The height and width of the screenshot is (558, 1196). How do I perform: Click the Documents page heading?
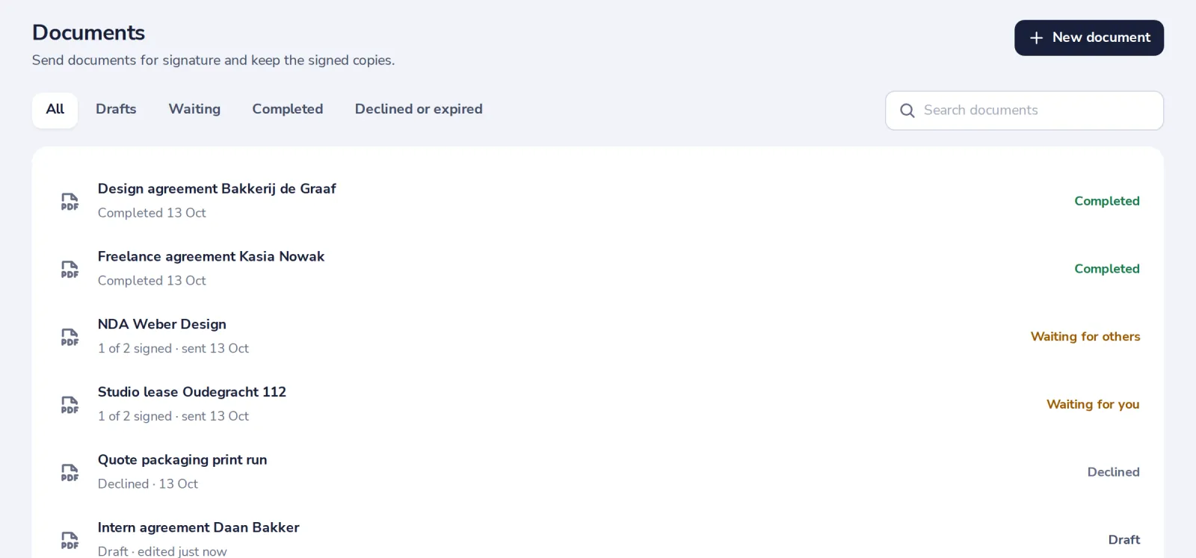[x=88, y=33]
